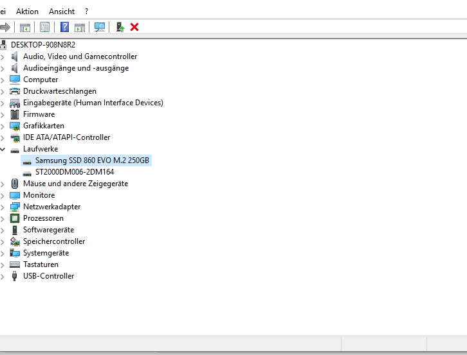
Task: Click the forward arrow toolbar icon
Action: click(5, 28)
